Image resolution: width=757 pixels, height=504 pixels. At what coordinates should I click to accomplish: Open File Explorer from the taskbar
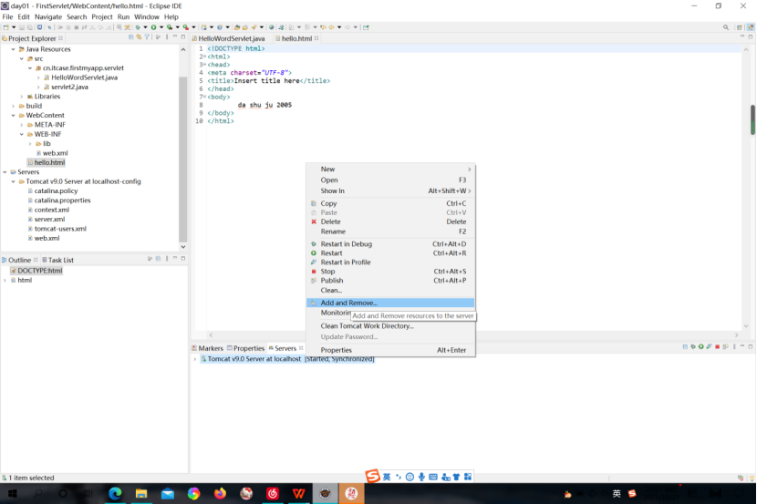tap(141, 493)
